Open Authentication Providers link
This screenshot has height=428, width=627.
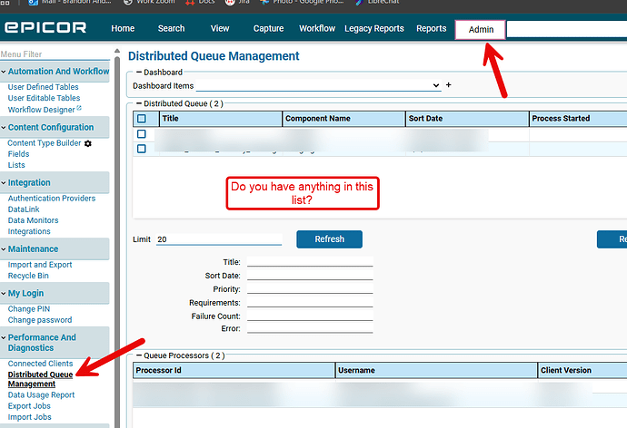pyautogui.click(x=52, y=199)
